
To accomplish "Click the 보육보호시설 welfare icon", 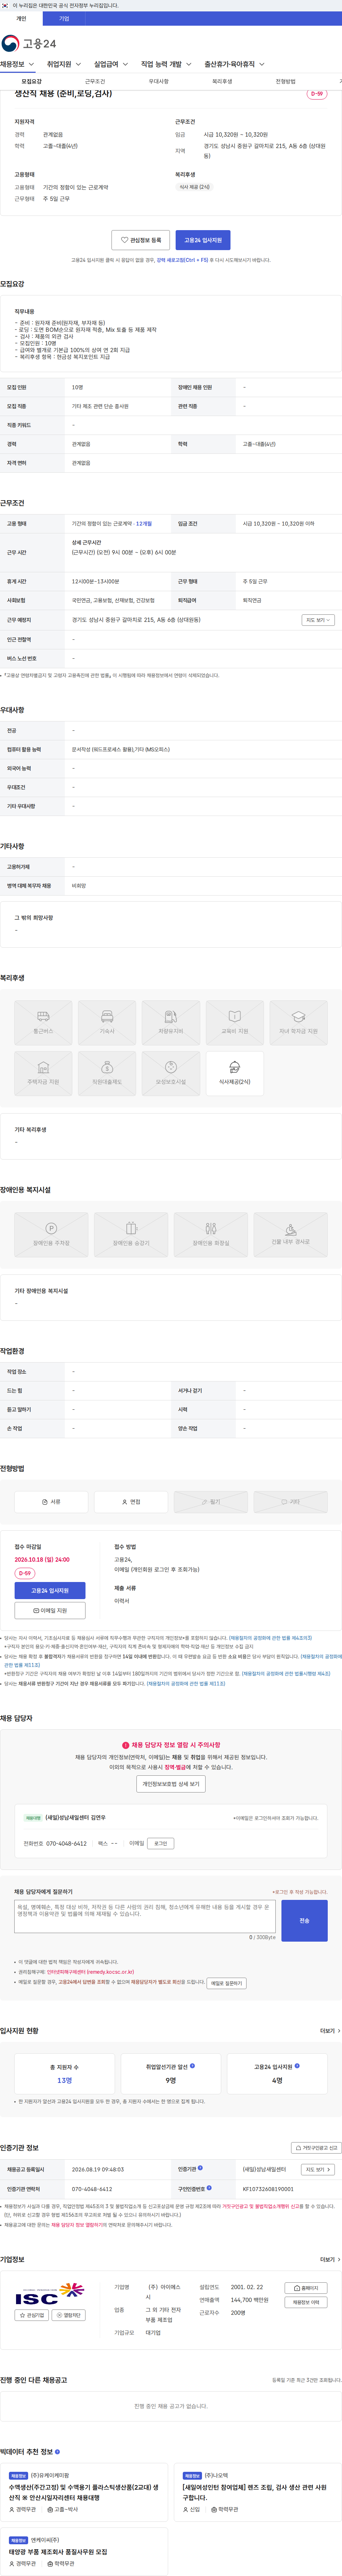I will [x=171, y=1073].
